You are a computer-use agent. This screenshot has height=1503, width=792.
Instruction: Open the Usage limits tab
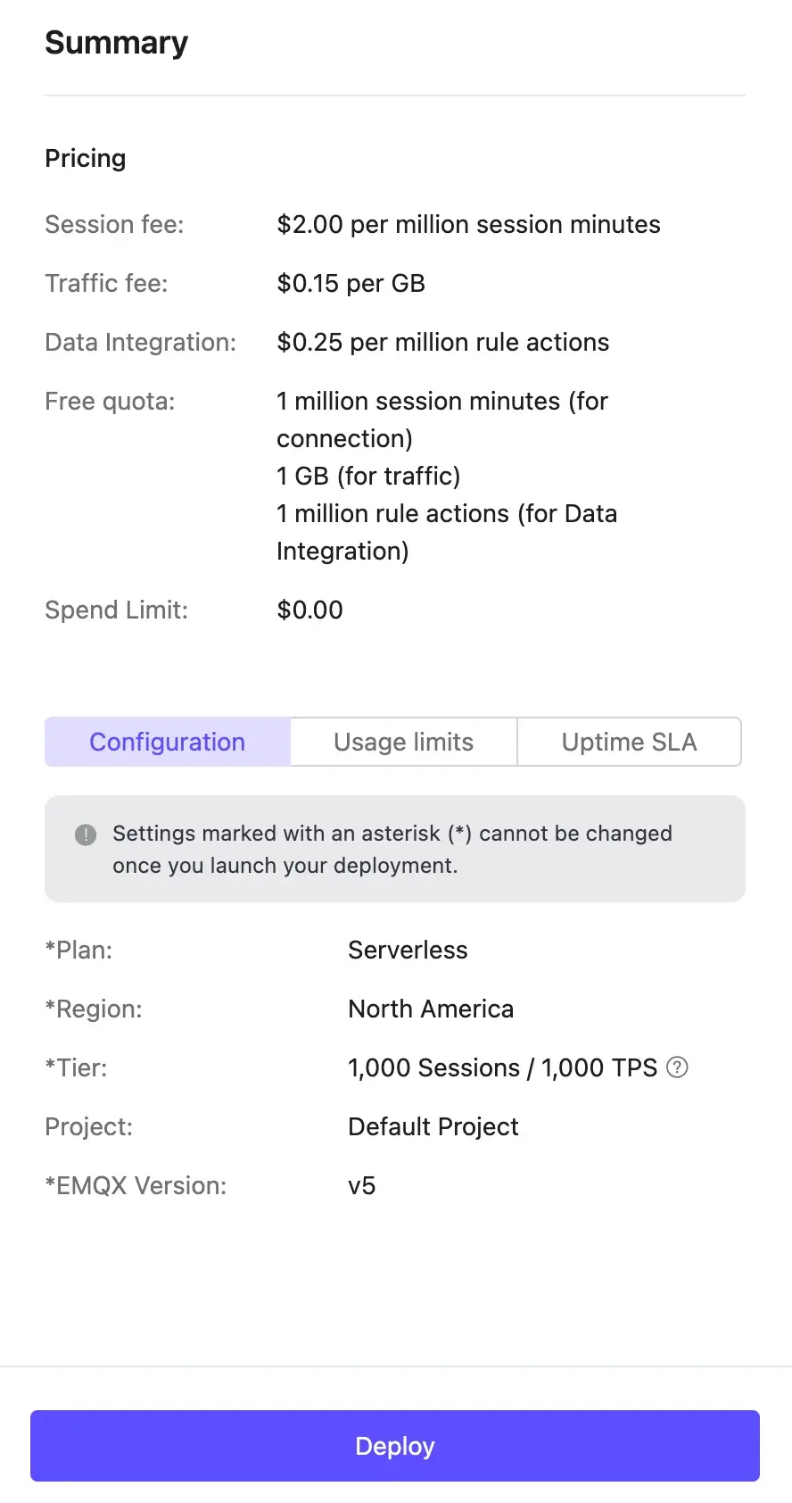click(403, 742)
